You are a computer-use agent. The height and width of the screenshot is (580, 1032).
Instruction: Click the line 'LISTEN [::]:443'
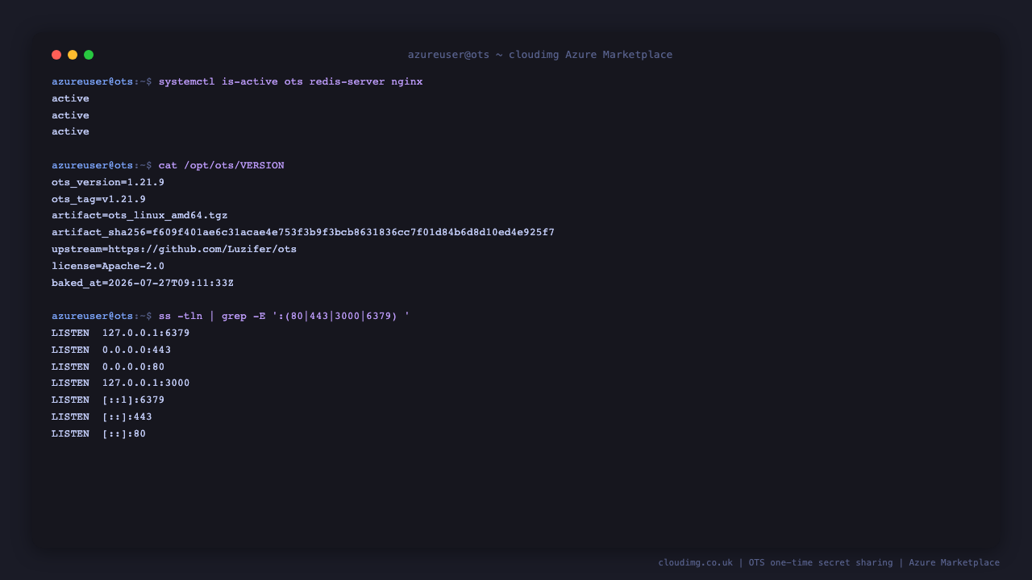click(102, 417)
